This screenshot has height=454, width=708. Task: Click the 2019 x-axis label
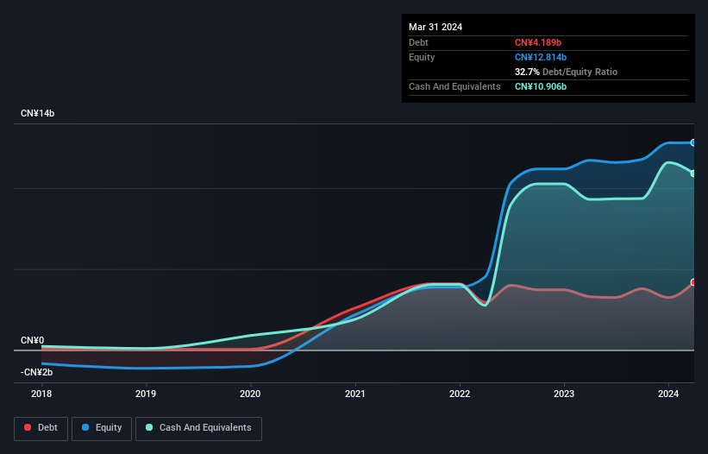pyautogui.click(x=146, y=394)
